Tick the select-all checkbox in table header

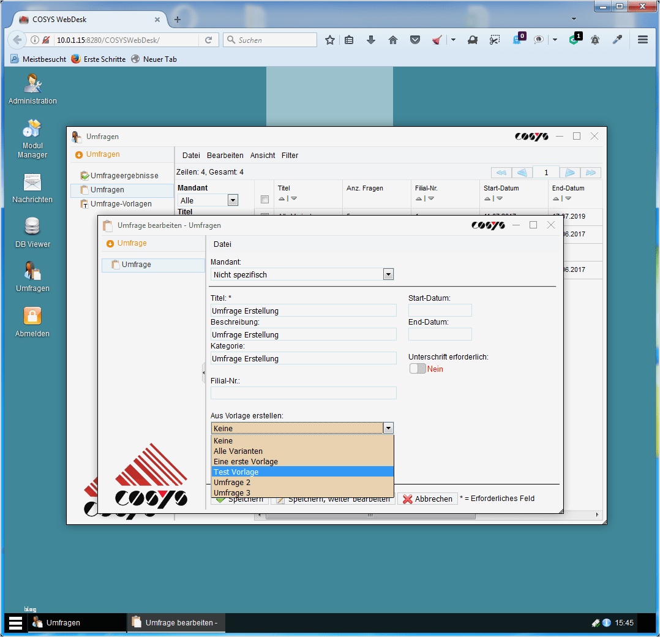264,200
